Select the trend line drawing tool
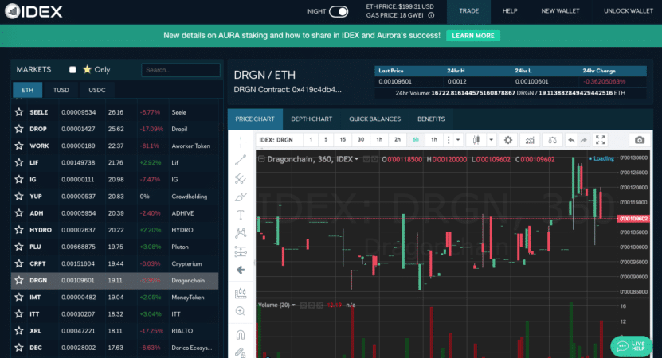 pos(241,160)
